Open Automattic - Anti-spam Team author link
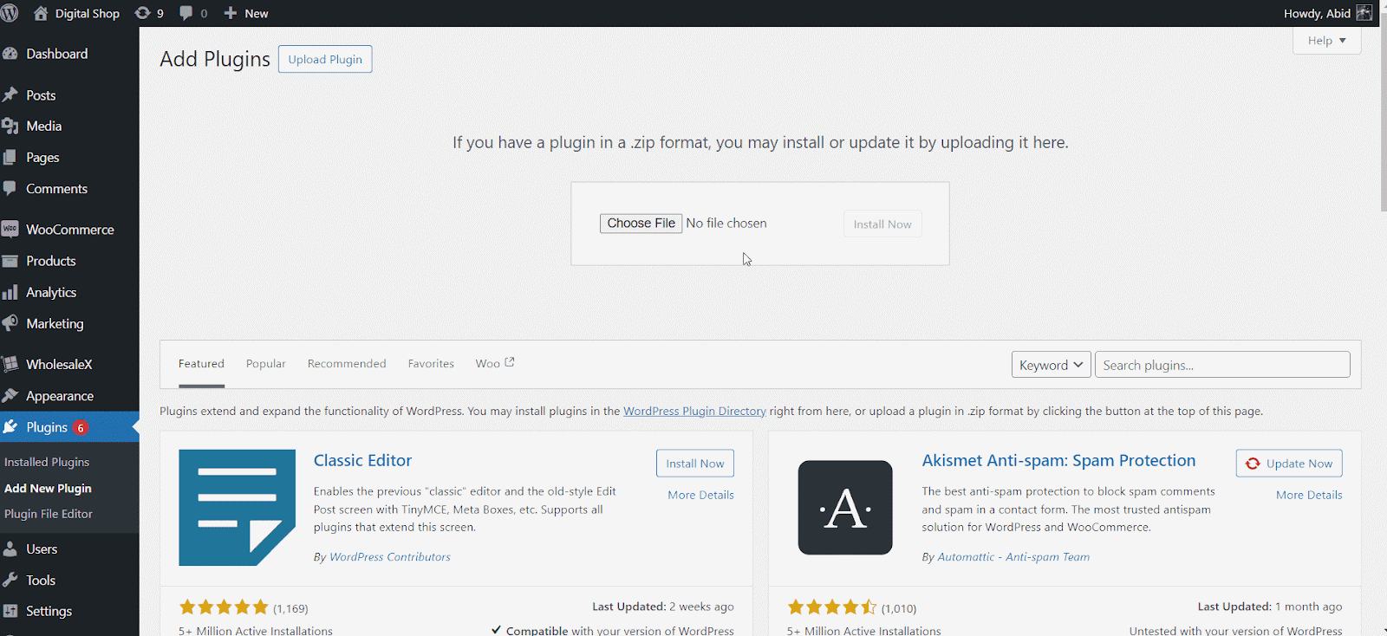 pos(1013,557)
